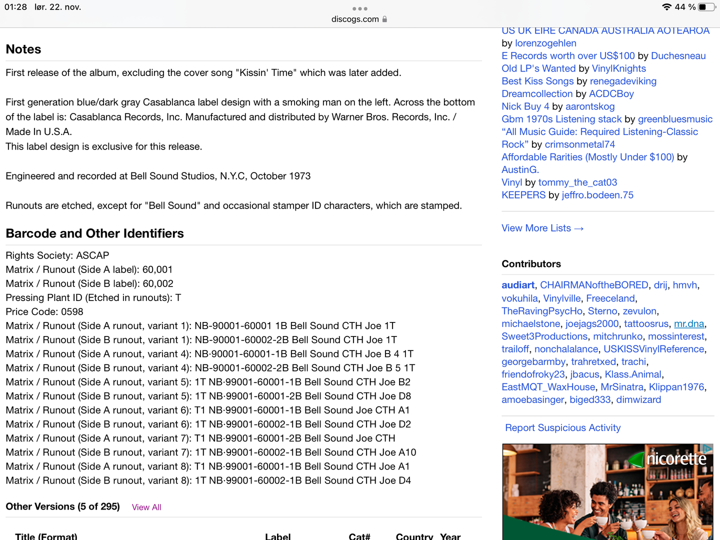
Task: Click the Duchesneau user link
Action: 678,55
